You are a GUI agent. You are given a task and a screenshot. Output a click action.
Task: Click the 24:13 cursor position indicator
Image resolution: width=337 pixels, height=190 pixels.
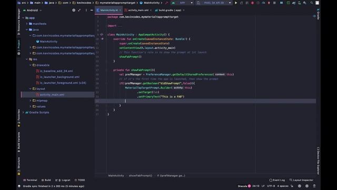(x=256, y=186)
